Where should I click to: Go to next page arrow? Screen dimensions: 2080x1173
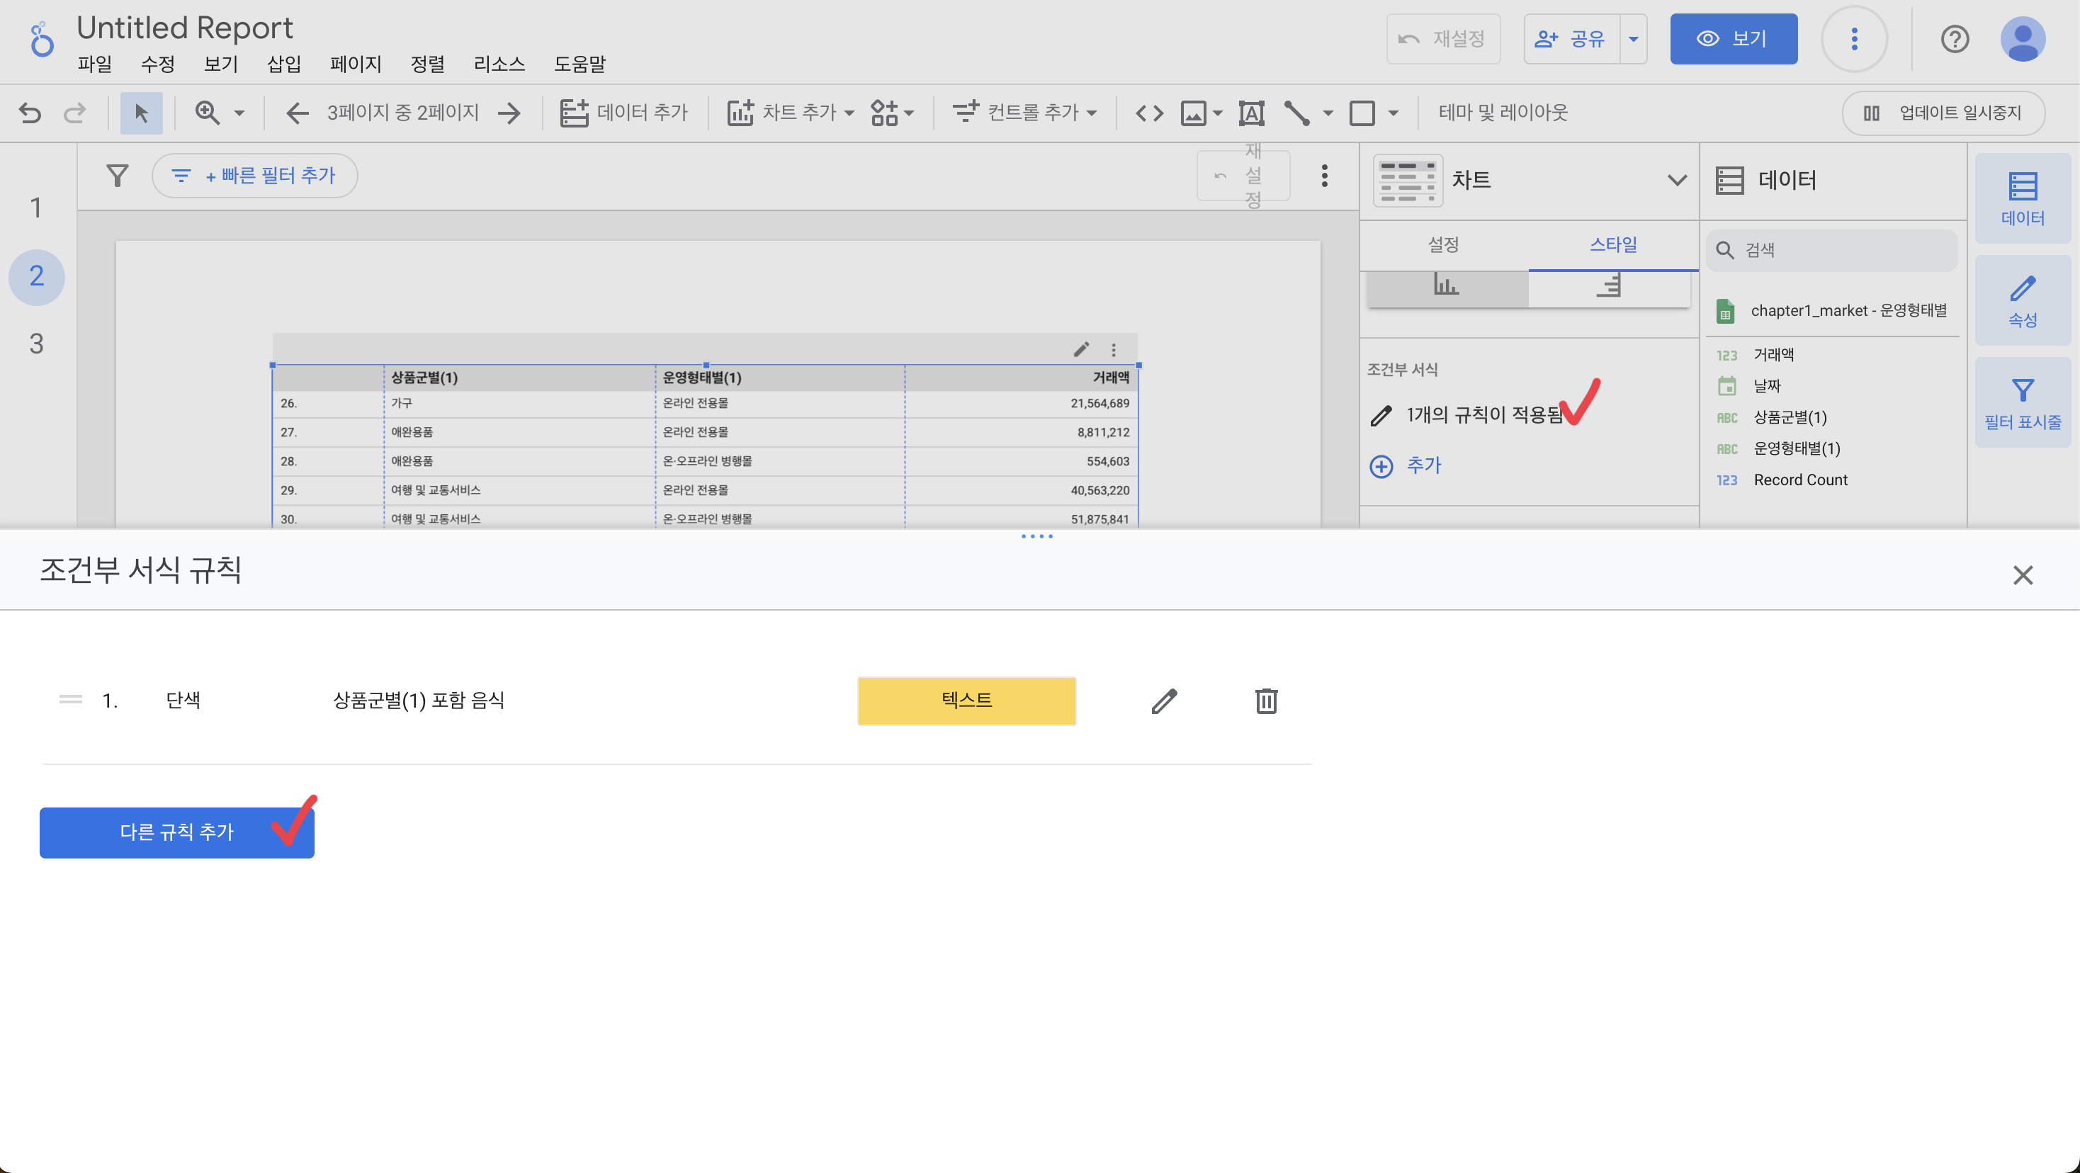(x=509, y=112)
